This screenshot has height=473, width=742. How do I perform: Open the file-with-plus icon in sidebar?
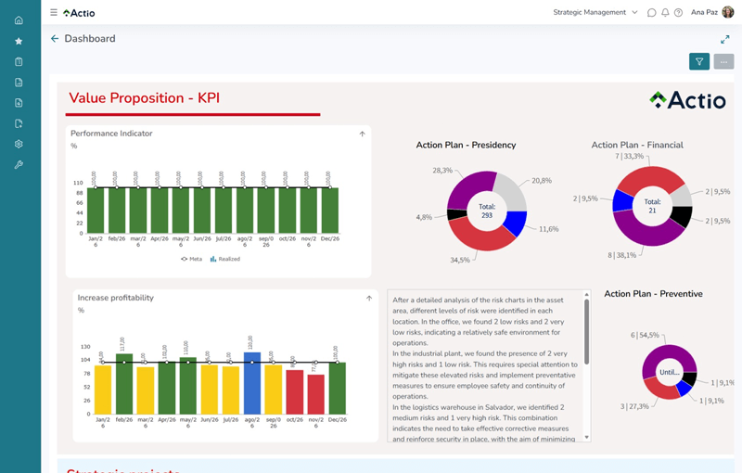[x=19, y=103]
